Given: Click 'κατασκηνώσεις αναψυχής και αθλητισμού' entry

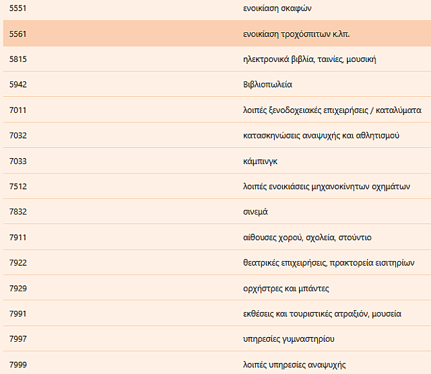Looking at the screenshot, I should [321, 135].
